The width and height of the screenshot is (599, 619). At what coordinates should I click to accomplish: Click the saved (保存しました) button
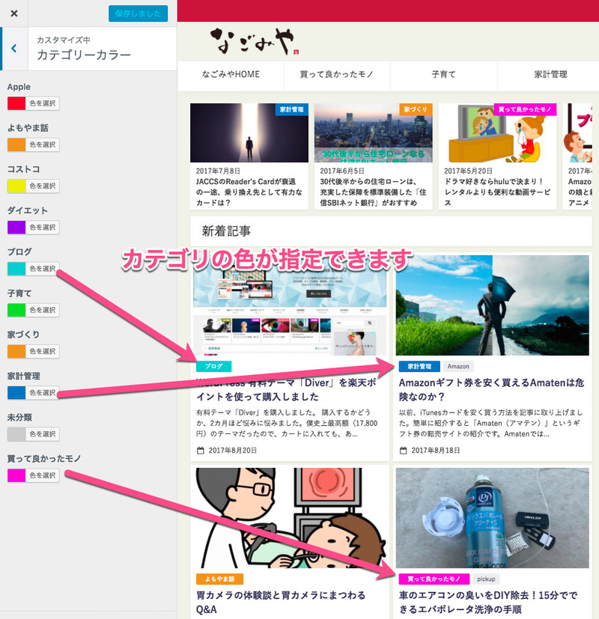tap(138, 13)
